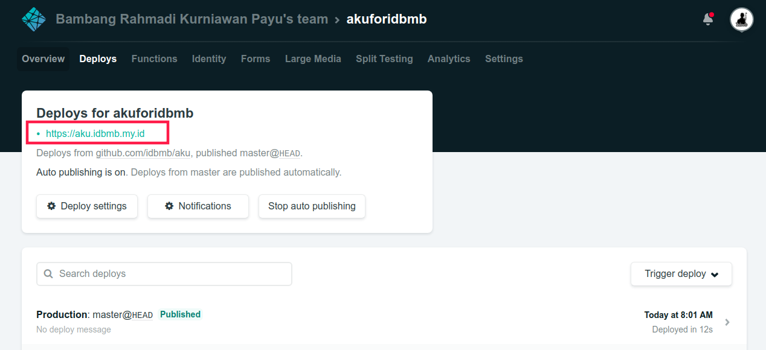766x350 pixels.
Task: Open the Forms tab
Action: (x=256, y=59)
